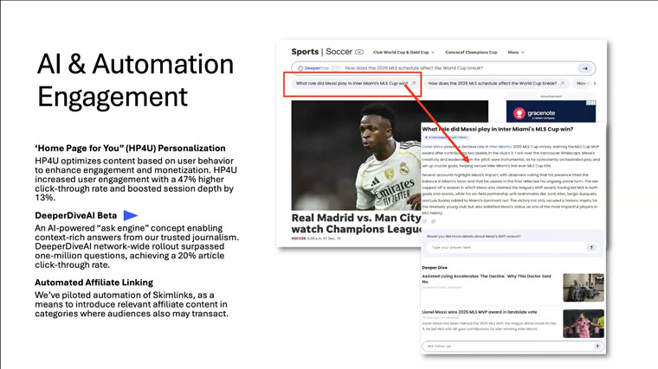Viewport: 658px width, 369px height.
Task: Click the thumbs down feedback icon
Action: 425,221
